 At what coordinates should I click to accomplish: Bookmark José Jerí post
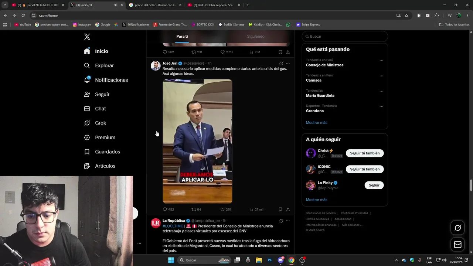coord(280,209)
